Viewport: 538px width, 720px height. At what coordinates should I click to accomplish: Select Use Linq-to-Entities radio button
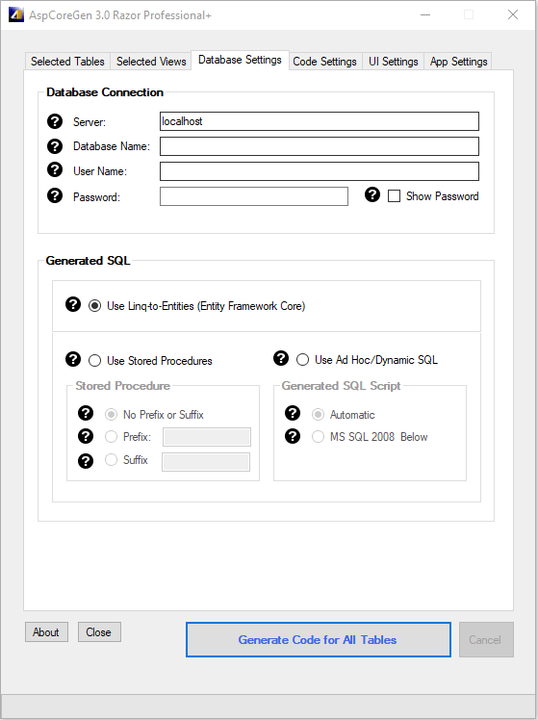click(x=94, y=306)
